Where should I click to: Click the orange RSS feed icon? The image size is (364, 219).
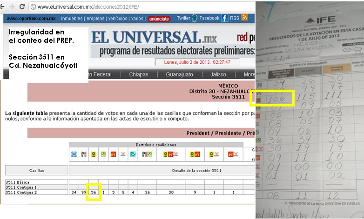(x=244, y=18)
